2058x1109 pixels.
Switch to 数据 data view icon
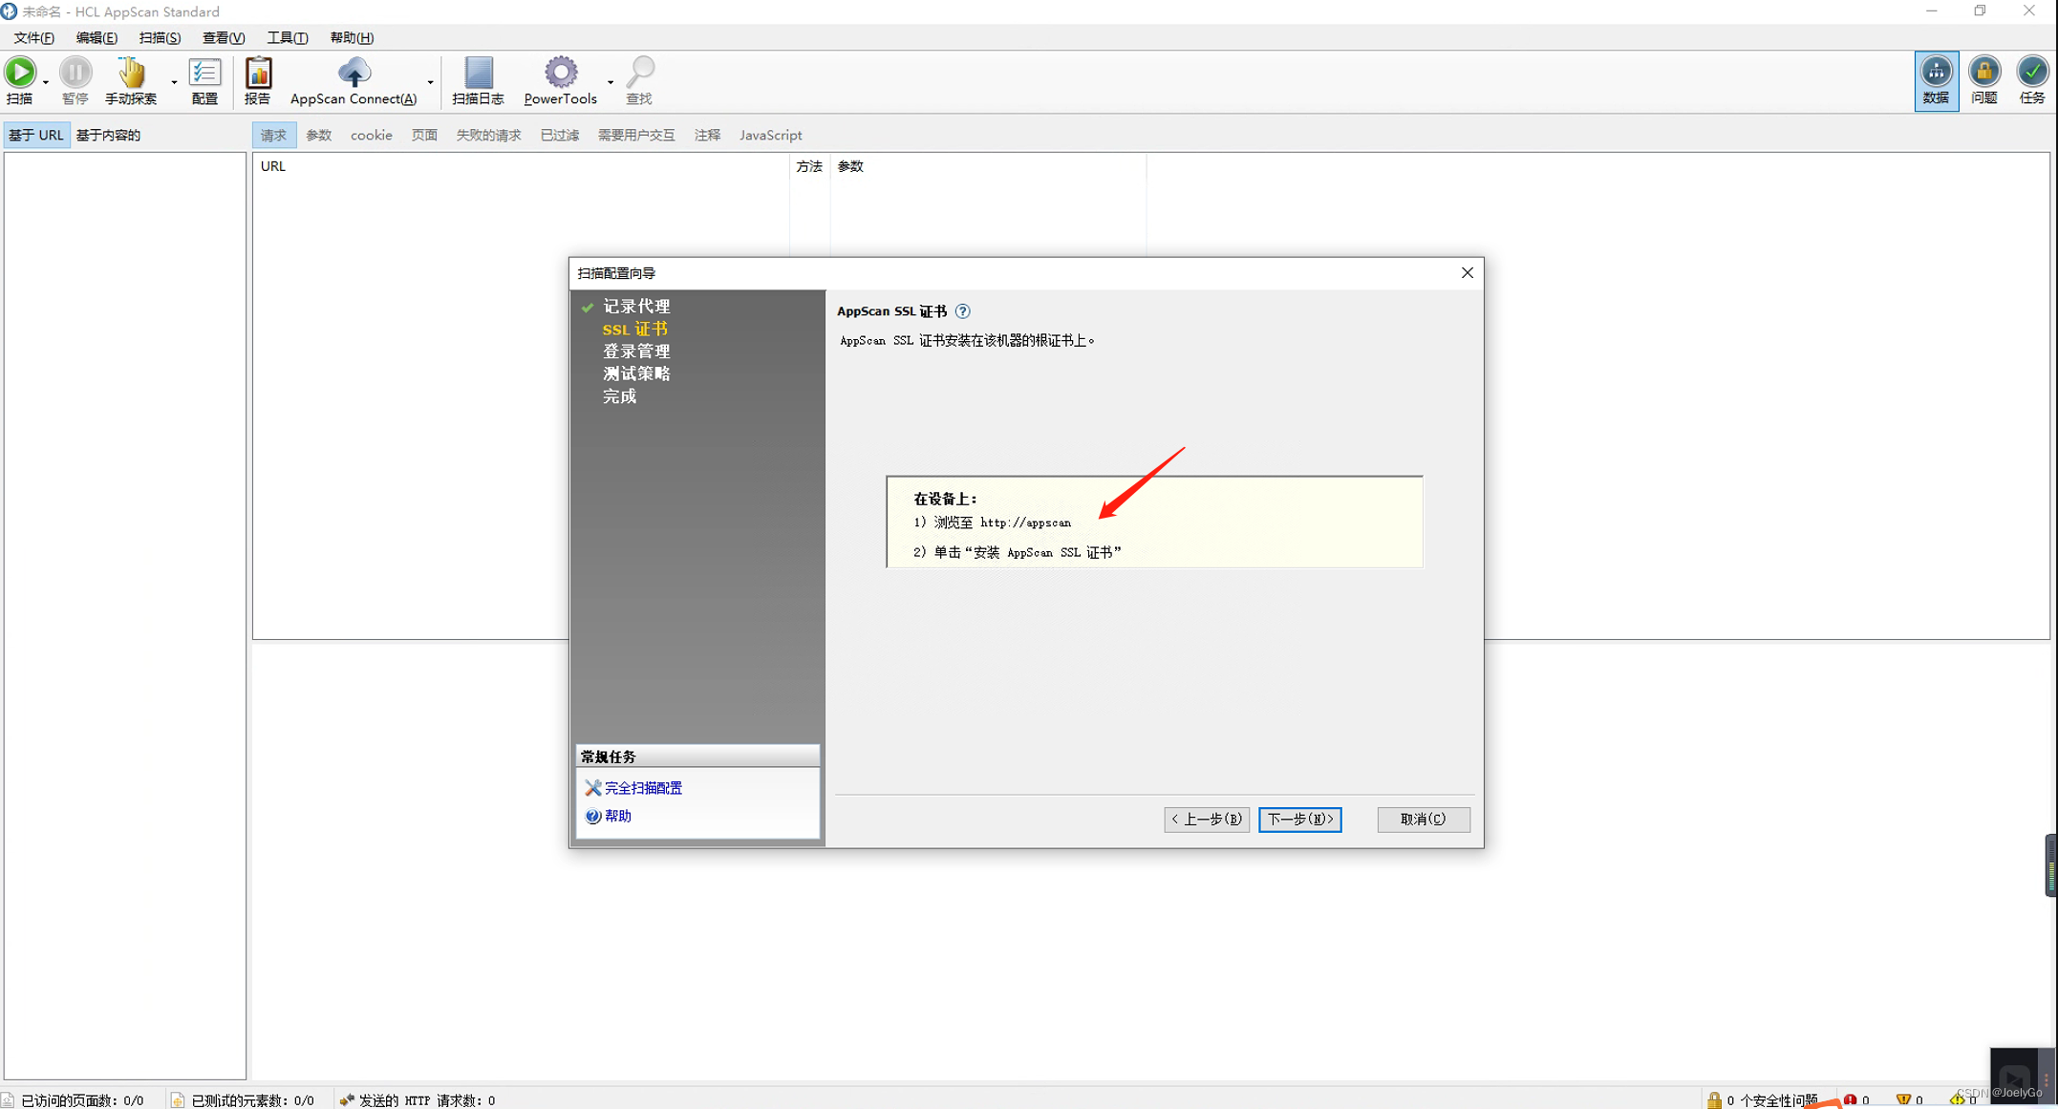pos(1936,81)
